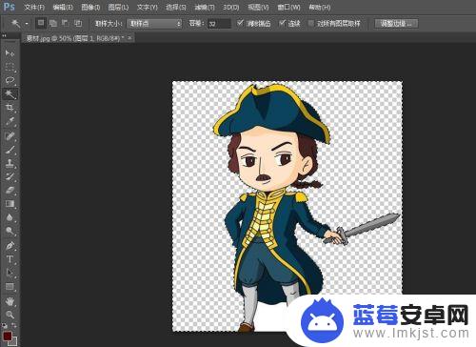Expand the Magic Wand tool preset picker
The width and height of the screenshot is (476, 347).
coord(27,24)
